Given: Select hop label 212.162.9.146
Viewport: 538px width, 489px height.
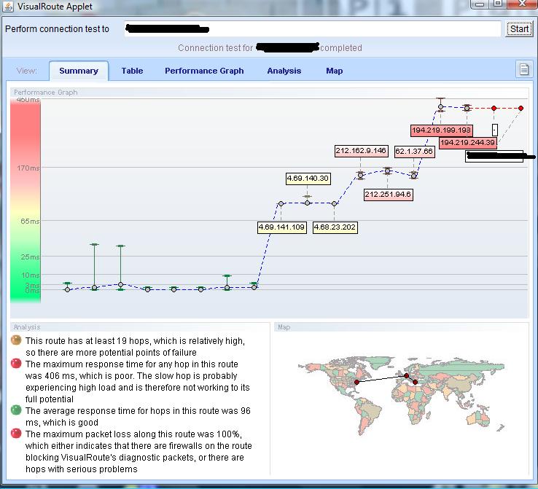Looking at the screenshot, I should point(361,151).
